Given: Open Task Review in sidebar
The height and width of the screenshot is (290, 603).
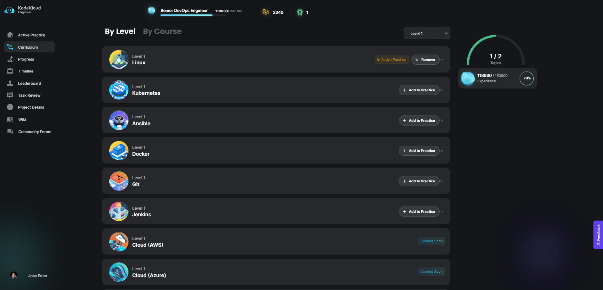Looking at the screenshot, I should tap(30, 95).
